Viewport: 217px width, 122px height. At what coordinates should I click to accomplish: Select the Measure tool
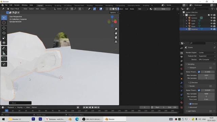(x=4, y=53)
